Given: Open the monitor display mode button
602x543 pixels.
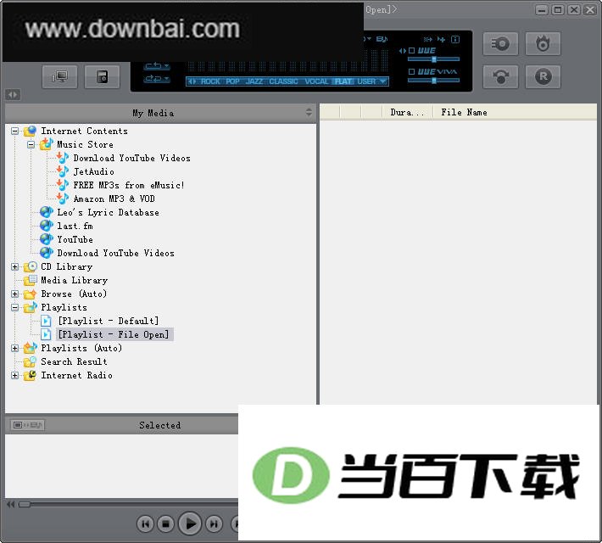Looking at the screenshot, I should coord(59,76).
